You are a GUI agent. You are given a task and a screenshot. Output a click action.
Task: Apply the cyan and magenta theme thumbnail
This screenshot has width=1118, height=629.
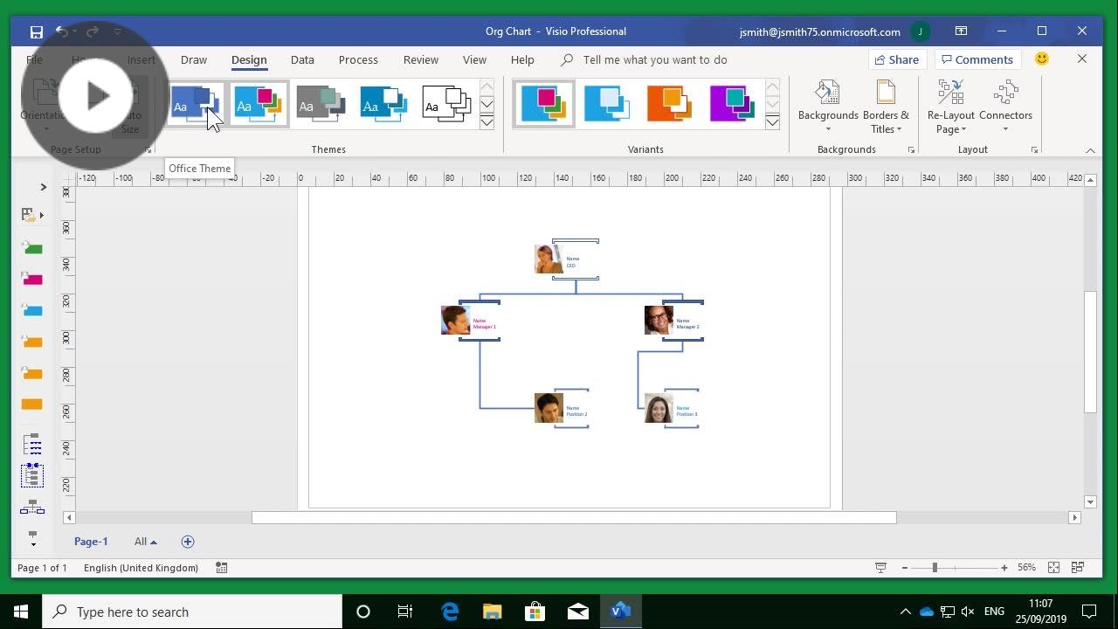[259, 105]
